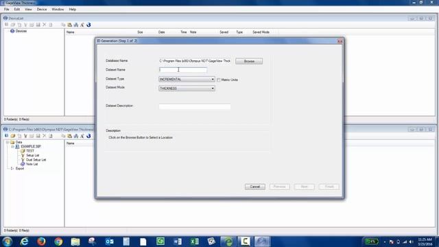Select the TEST folder in tree
Viewport: 439px width, 247px height.
click(x=30, y=151)
